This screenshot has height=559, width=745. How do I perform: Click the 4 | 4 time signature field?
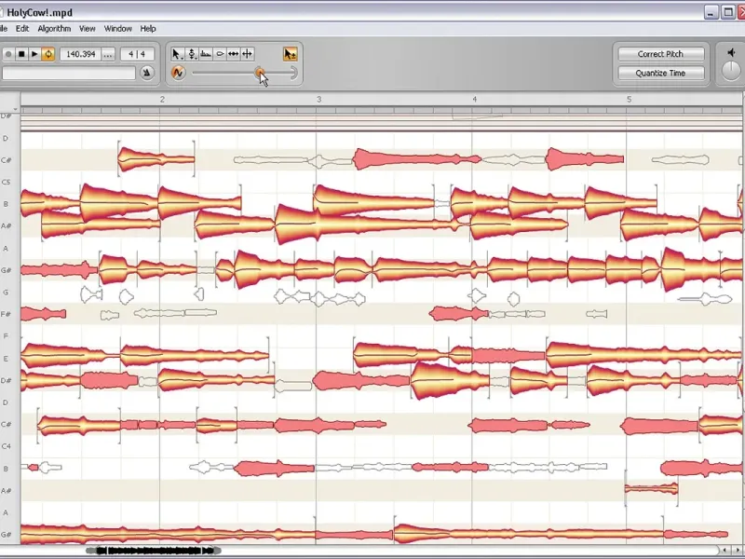pyautogui.click(x=137, y=54)
